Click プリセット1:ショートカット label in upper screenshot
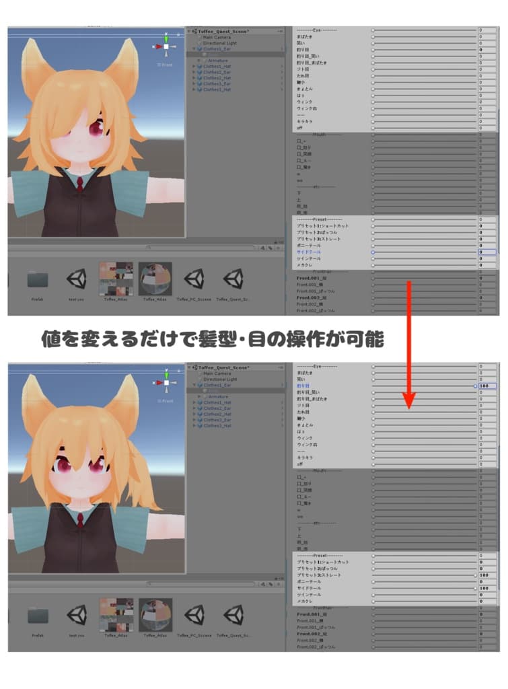This screenshot has width=508, height=689. tap(322, 226)
